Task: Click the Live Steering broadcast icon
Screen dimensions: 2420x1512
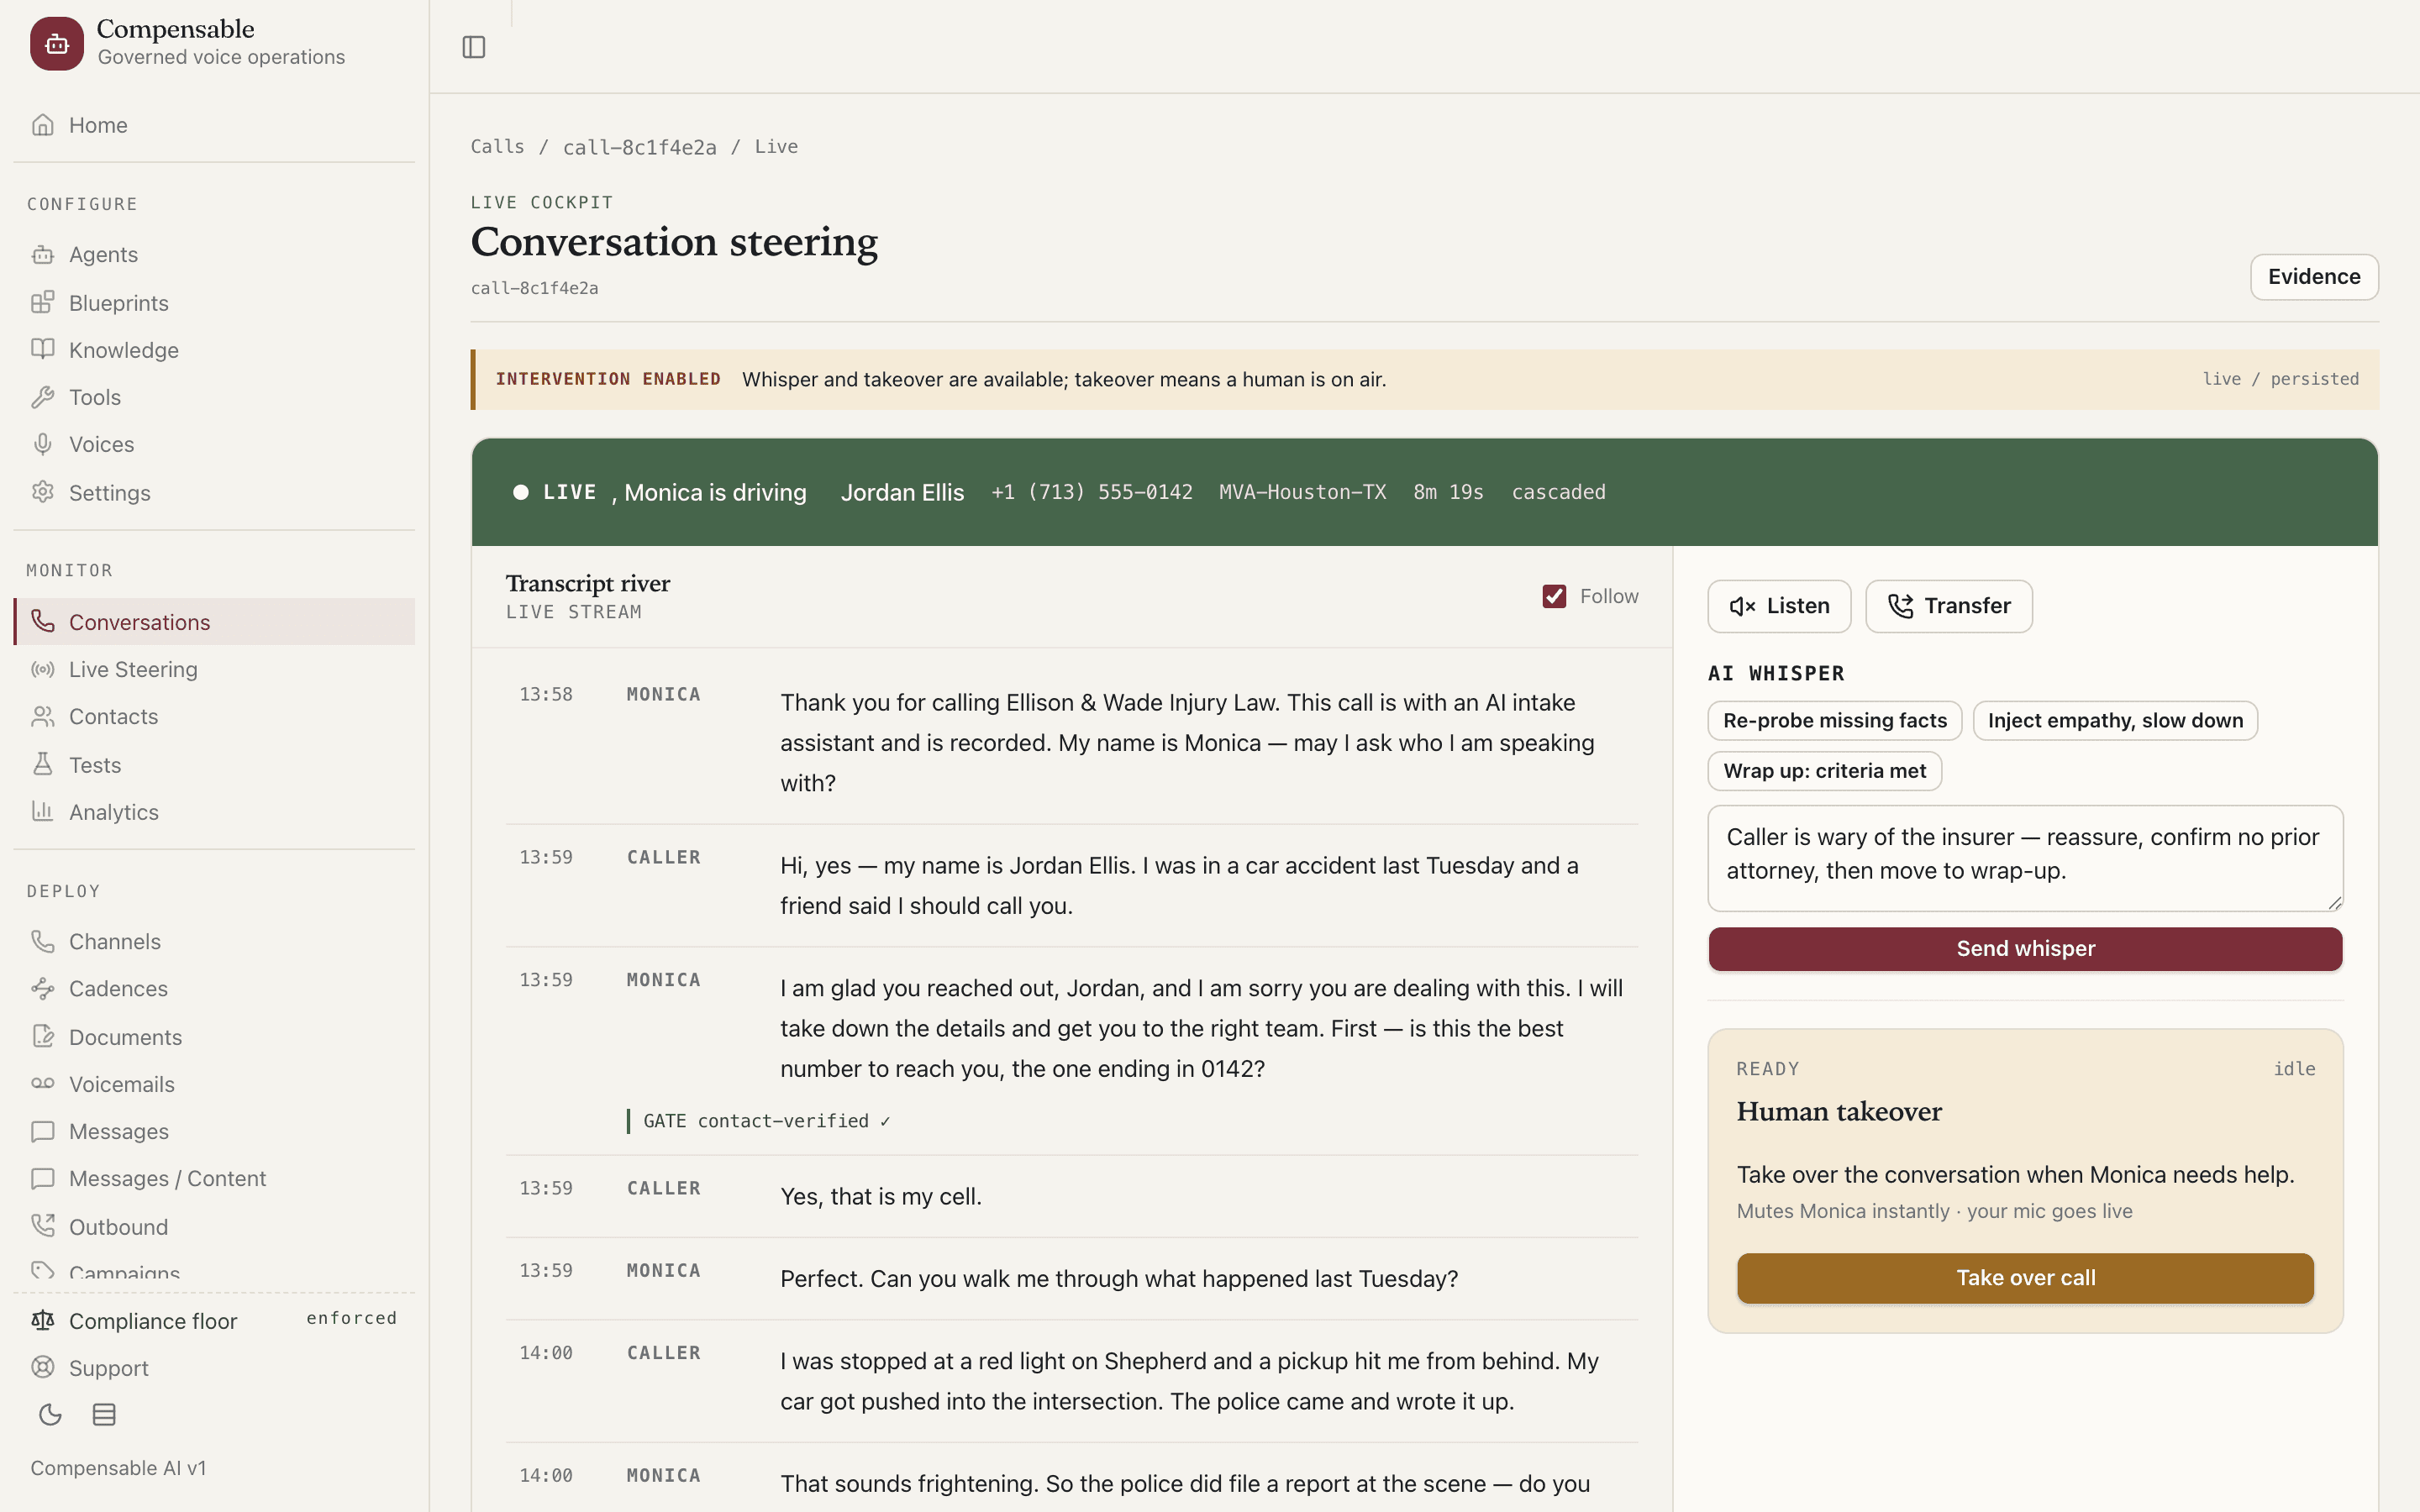Action: click(x=42, y=669)
